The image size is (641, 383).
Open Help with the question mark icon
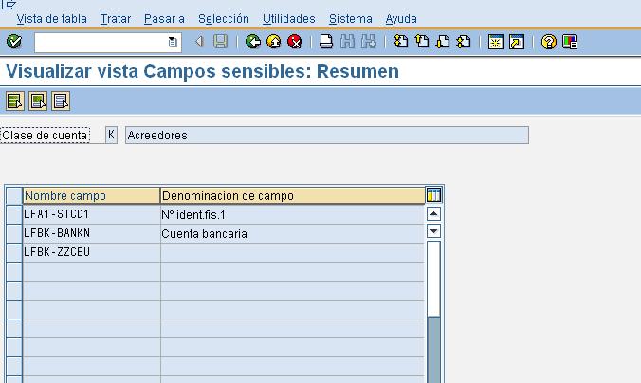[548, 42]
